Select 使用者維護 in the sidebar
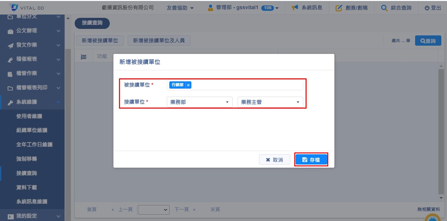Image resolution: width=447 pixels, height=221 pixels. click(x=29, y=116)
